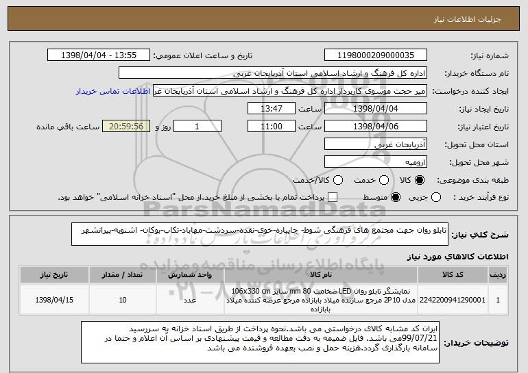Click the کد کالا column header

click(453, 275)
